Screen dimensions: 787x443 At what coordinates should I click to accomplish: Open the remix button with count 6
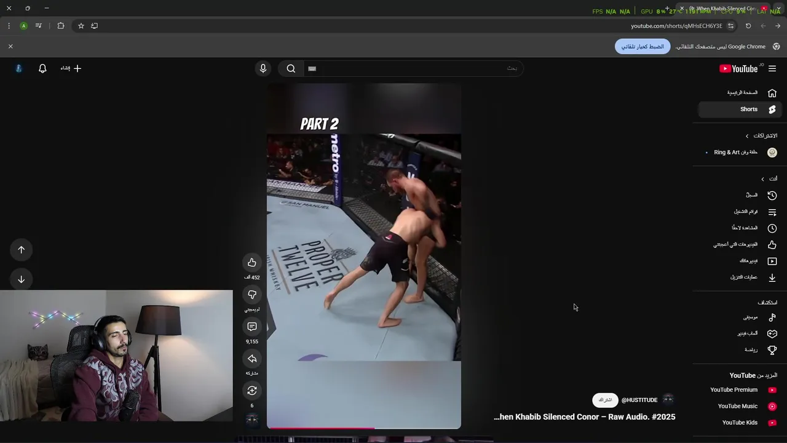pos(252,391)
